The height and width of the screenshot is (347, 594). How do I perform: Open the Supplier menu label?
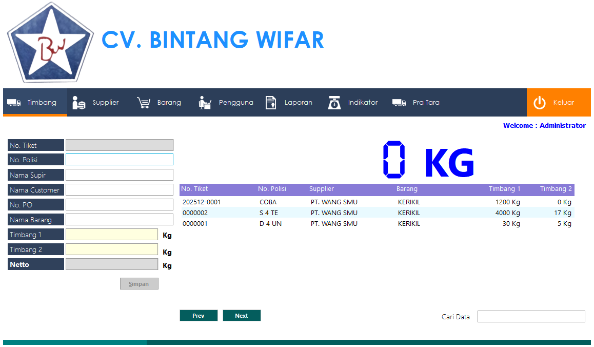pos(106,102)
